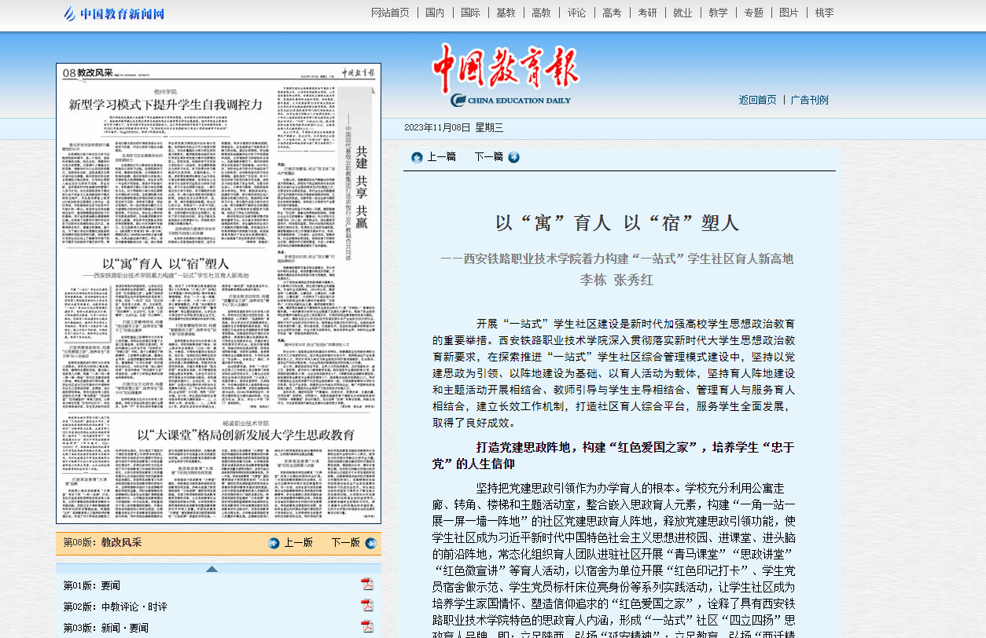Open the 第01版：要闻 edition link
986x638 pixels.
pyautogui.click(x=92, y=585)
